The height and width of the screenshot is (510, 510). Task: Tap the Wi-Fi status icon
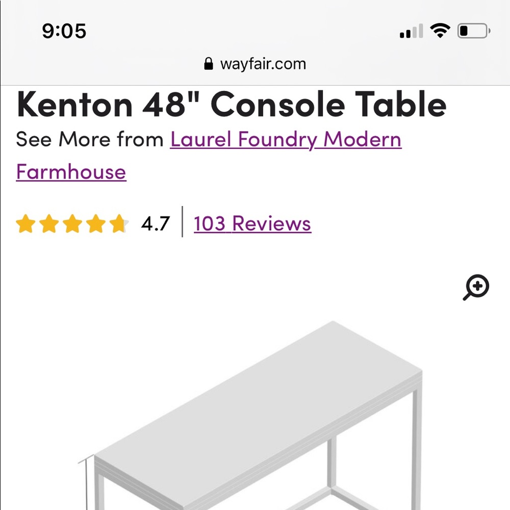pyautogui.click(x=440, y=31)
